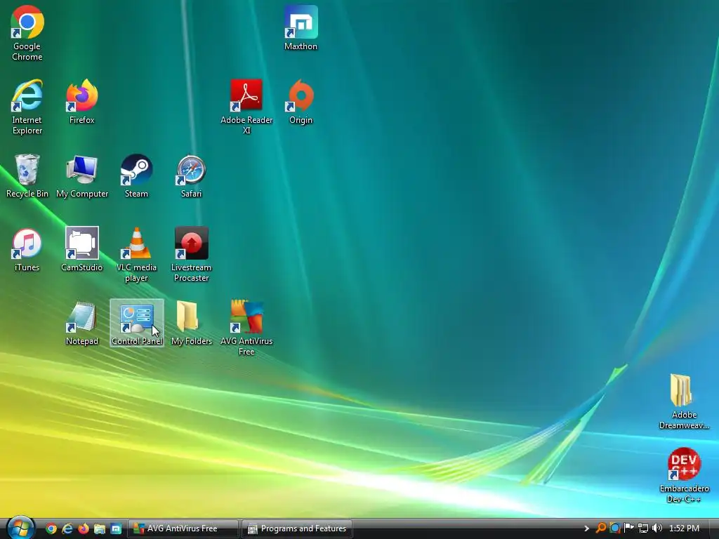Launch Maxthon from the Quick Launch bar
Viewport: 719px width, 539px height.
click(116, 528)
